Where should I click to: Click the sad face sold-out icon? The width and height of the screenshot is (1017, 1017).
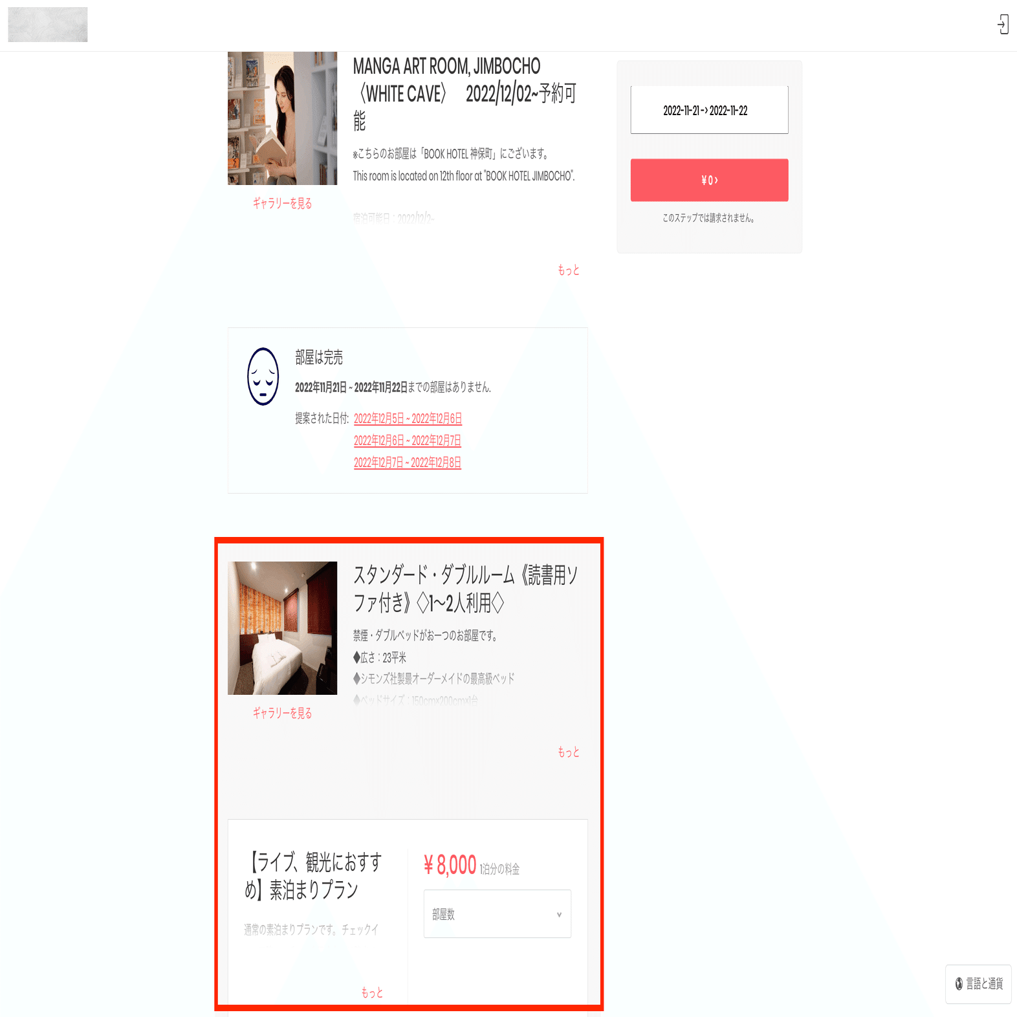coord(263,377)
